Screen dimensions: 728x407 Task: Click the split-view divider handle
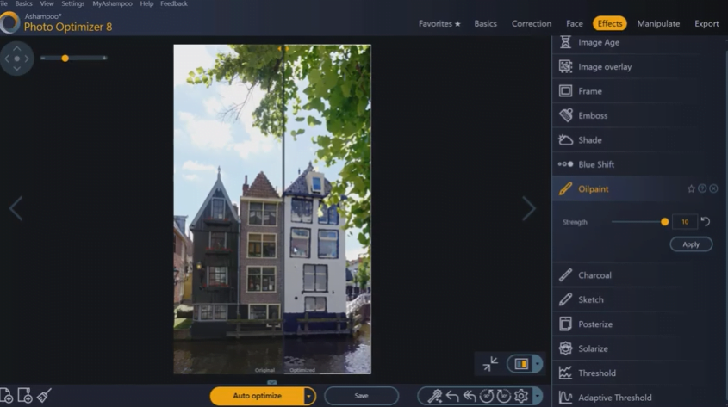[283, 48]
